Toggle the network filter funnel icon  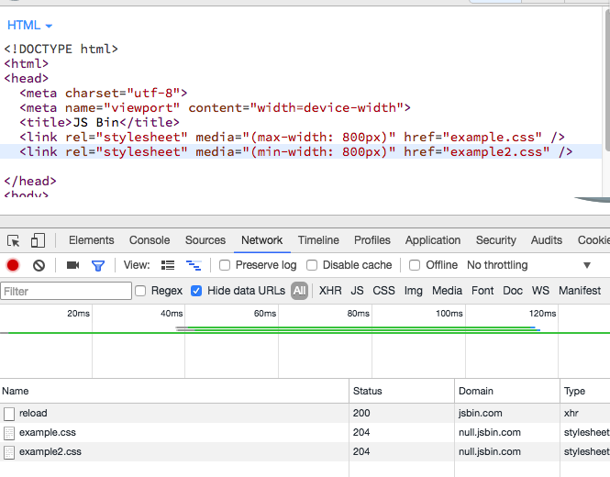(x=98, y=265)
